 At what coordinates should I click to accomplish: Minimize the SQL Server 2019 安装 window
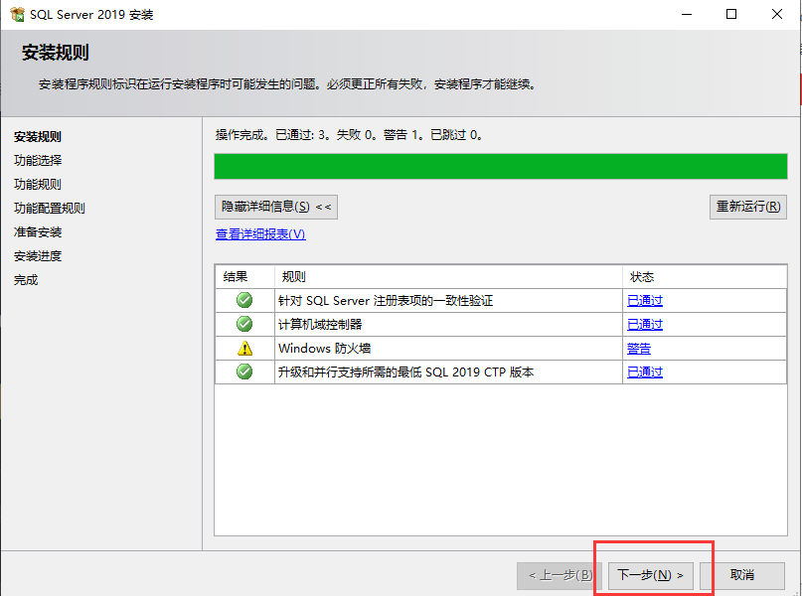tap(687, 14)
